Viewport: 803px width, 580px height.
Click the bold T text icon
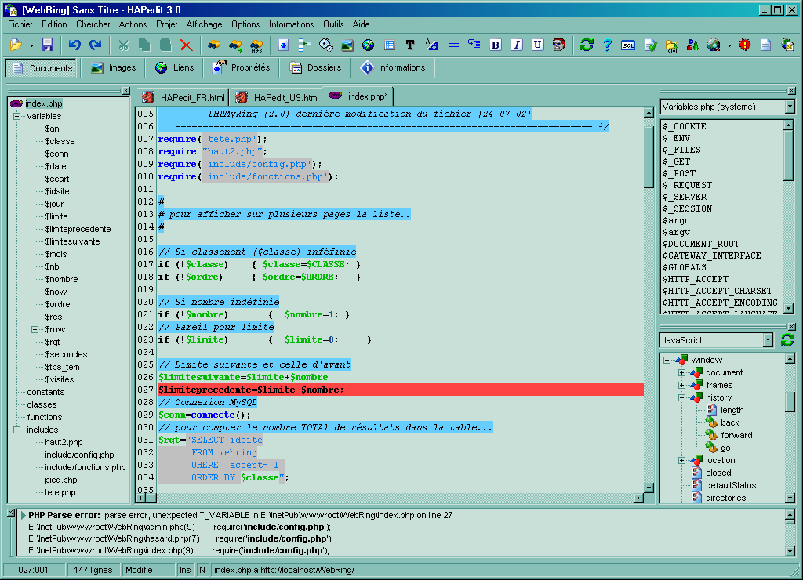(410, 45)
